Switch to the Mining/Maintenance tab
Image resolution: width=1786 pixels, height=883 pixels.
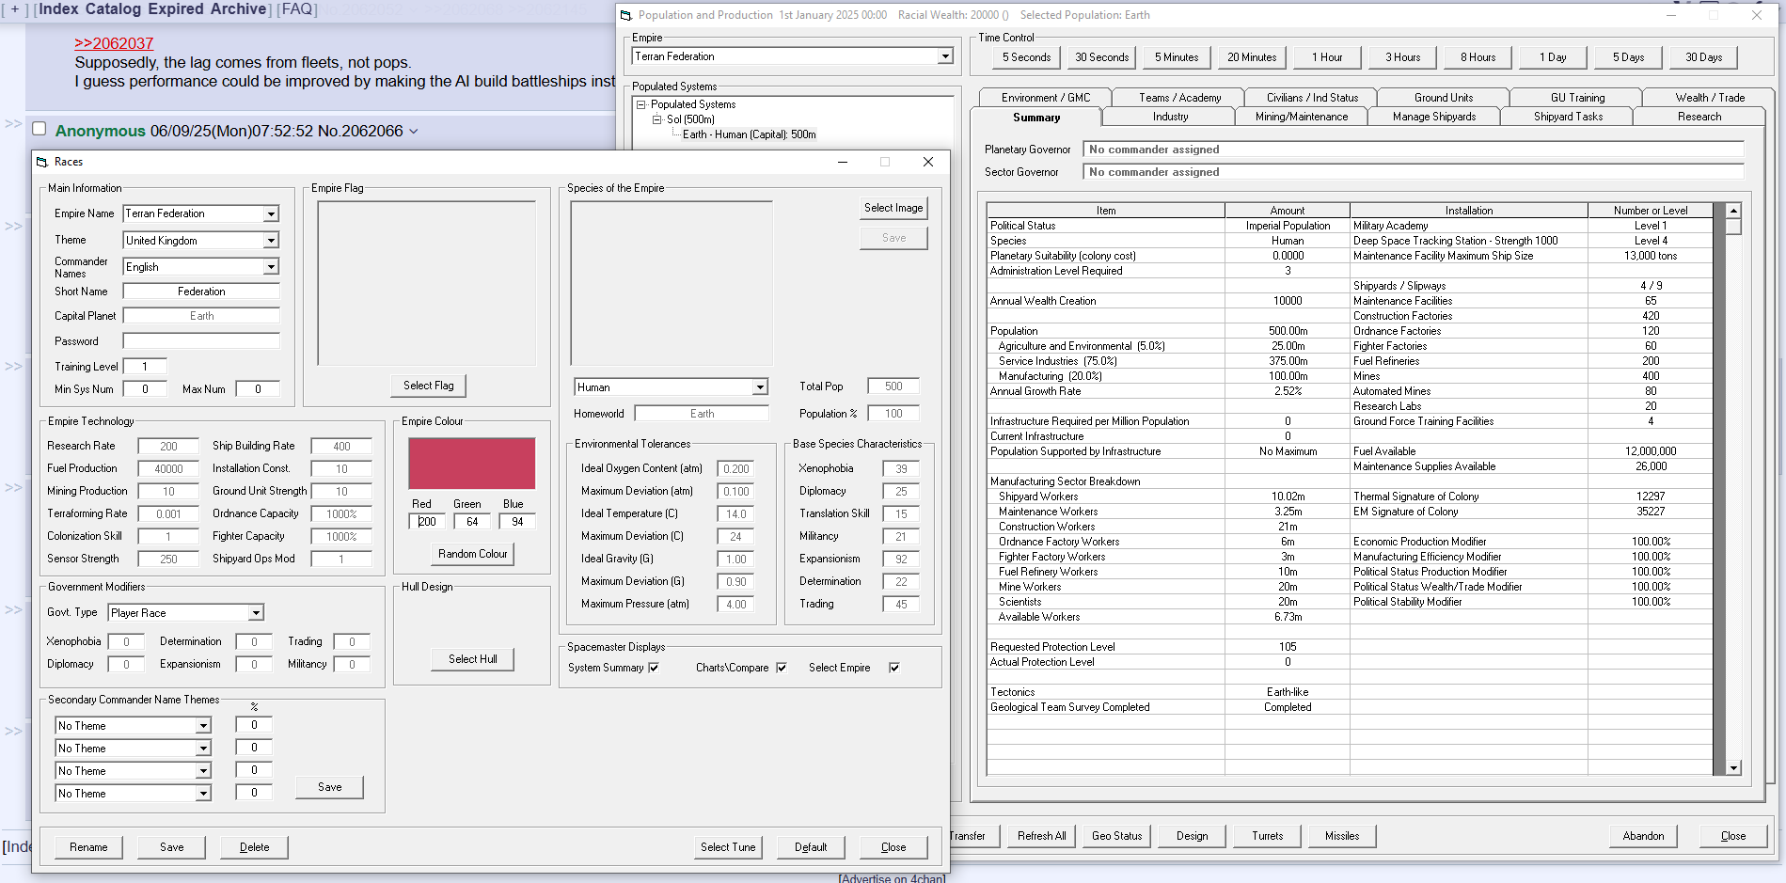pos(1301,117)
